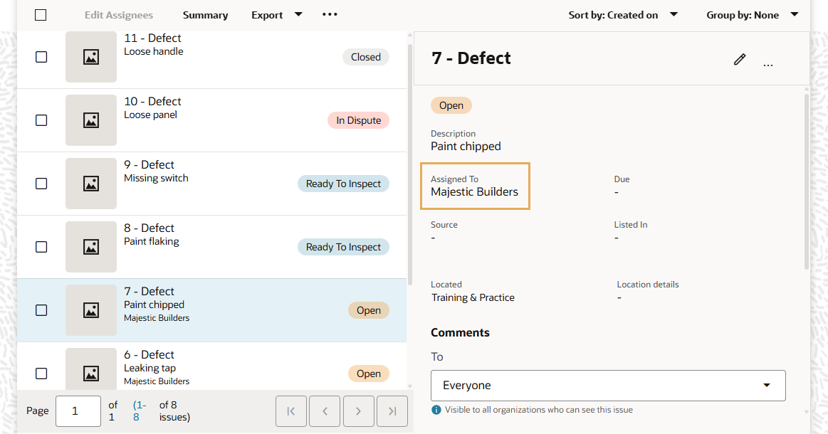Image resolution: width=828 pixels, height=434 pixels.
Task: Go to the previous page of issues
Action: (325, 411)
